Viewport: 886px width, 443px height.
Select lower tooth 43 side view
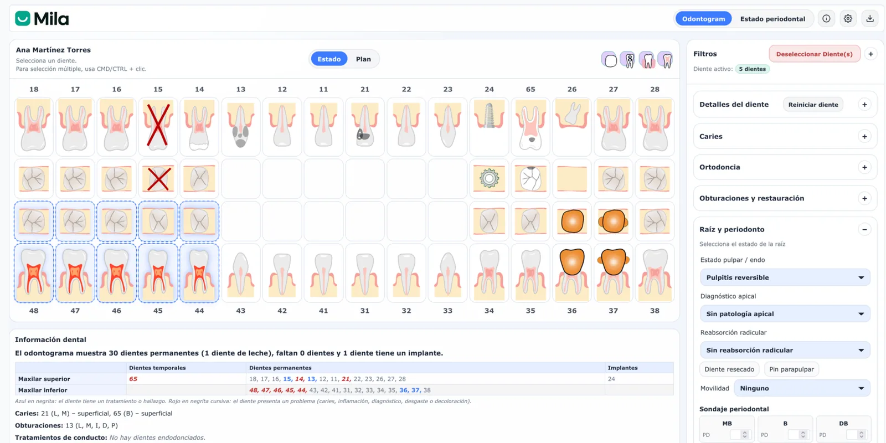[x=240, y=273]
